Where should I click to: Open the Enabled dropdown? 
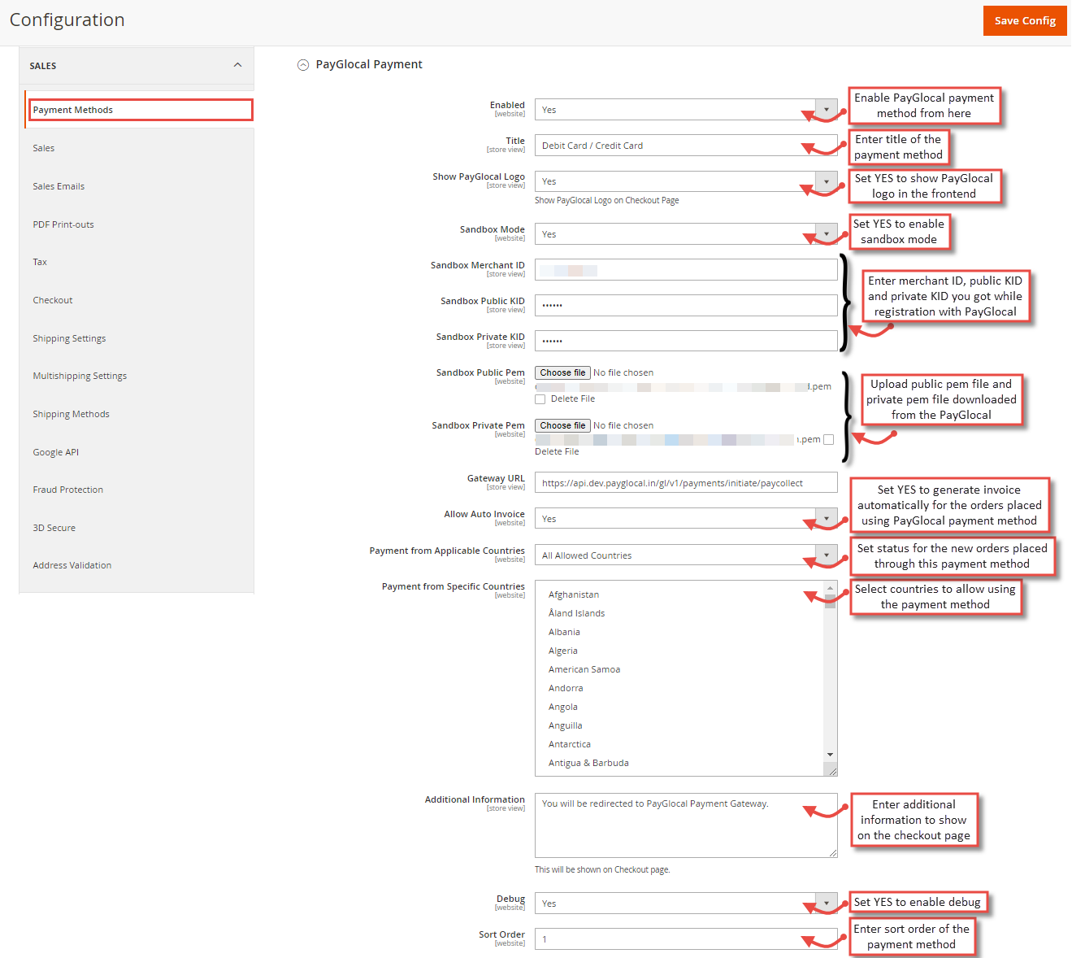(686, 110)
